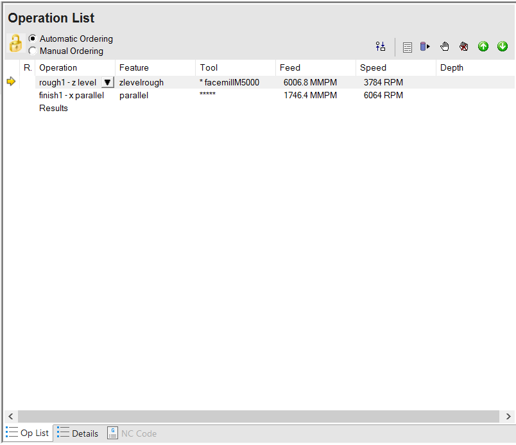Viewport: 516px width, 445px height.
Task: Click the horizontal scrollbar right arrow
Action: click(x=508, y=416)
